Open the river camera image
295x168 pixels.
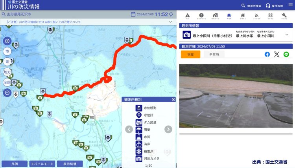click(x=236, y=96)
